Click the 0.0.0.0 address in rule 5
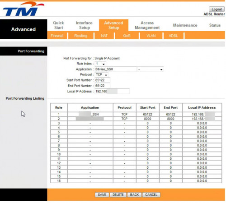This screenshot has width=226, height=203. (x=202, y=132)
